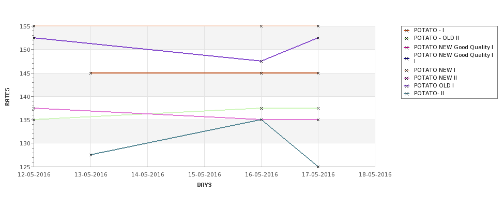504x222 pixels.
Task: Click POTATO OLD I point at 147.5 on 16-05-2016
Action: coord(261,61)
